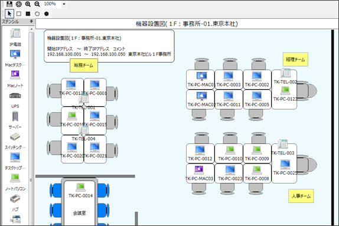Select device TK-PC-0020
Image resolution: width=339 pixels, height=226 pixels.
pos(72,148)
